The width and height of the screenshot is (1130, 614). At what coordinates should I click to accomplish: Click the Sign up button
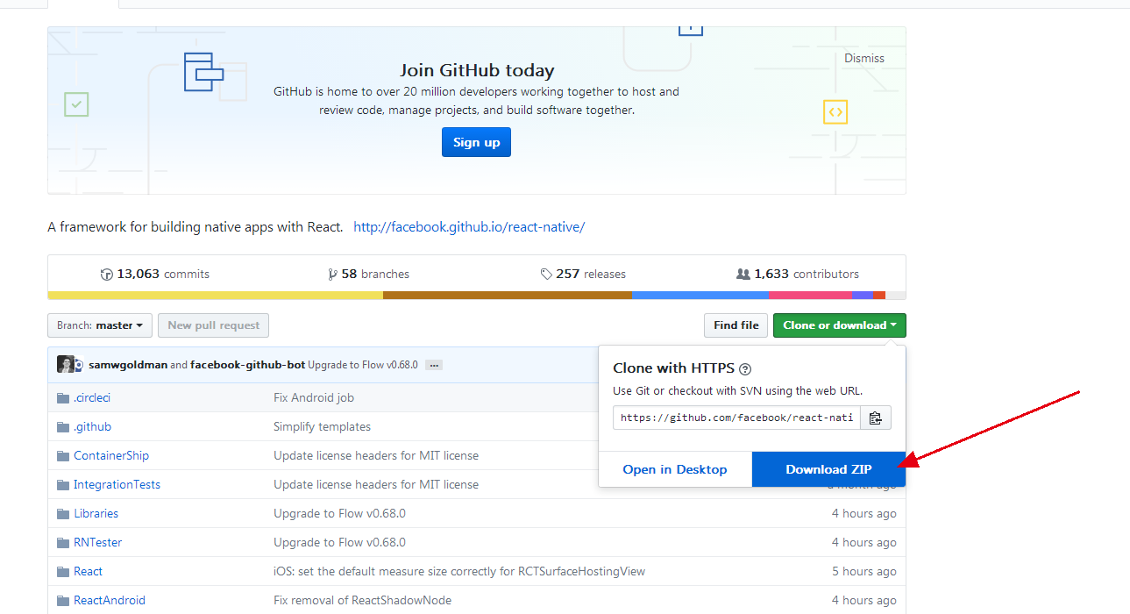tap(476, 142)
